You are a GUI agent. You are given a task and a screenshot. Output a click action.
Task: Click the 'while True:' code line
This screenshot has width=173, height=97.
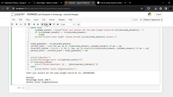tap(36, 28)
